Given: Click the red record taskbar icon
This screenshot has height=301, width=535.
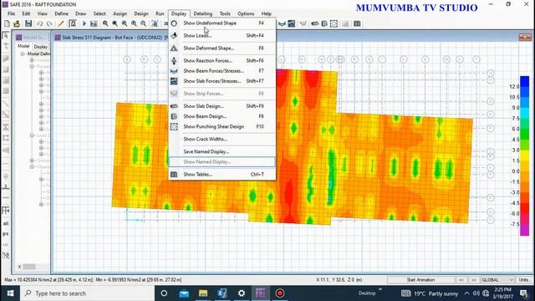Looking at the screenshot, I should (x=280, y=293).
